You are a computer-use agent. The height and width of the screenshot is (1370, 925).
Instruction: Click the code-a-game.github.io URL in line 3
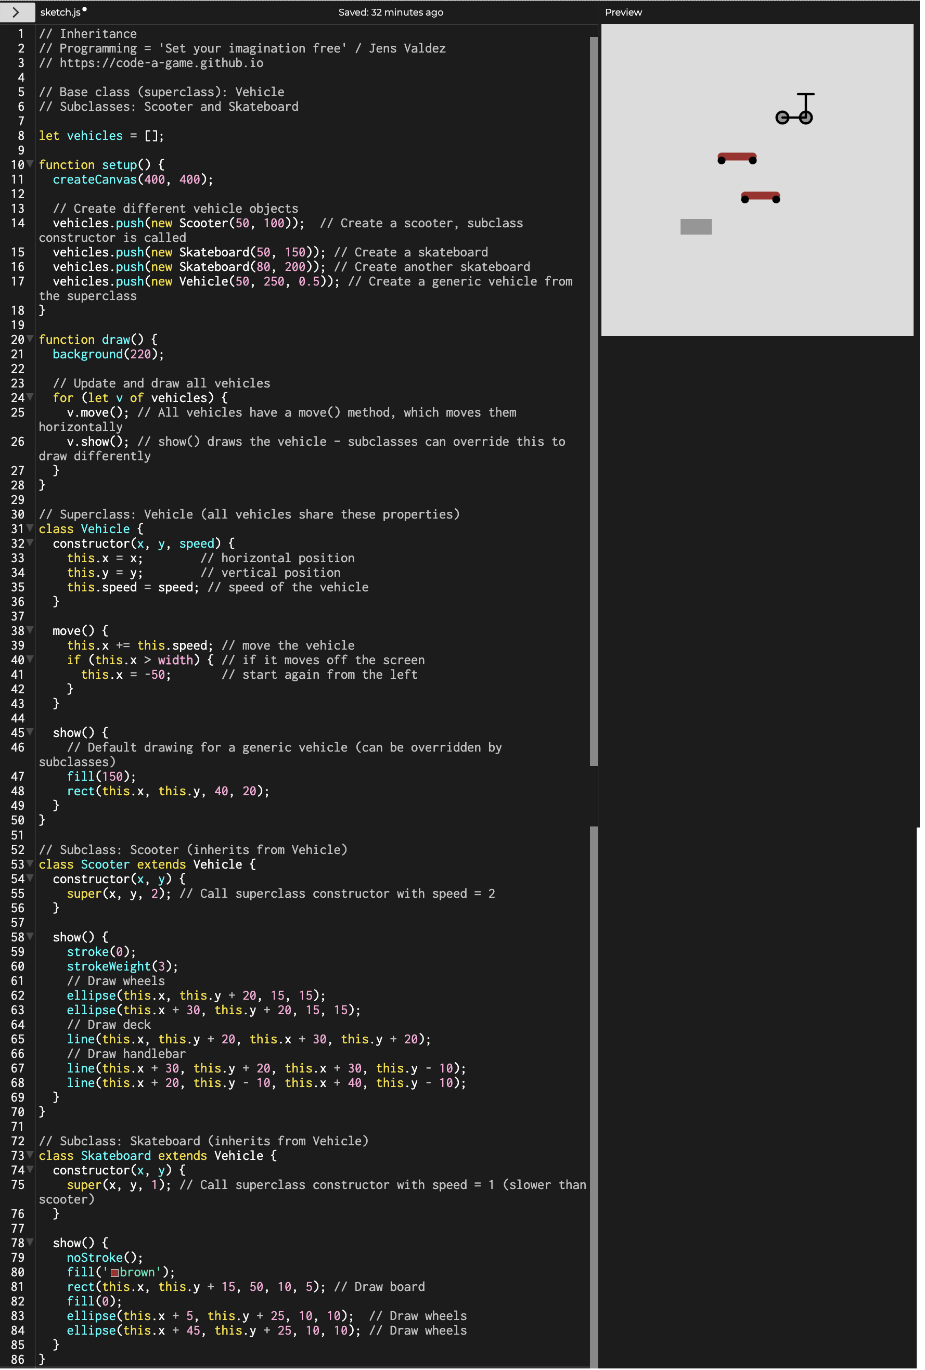[161, 63]
